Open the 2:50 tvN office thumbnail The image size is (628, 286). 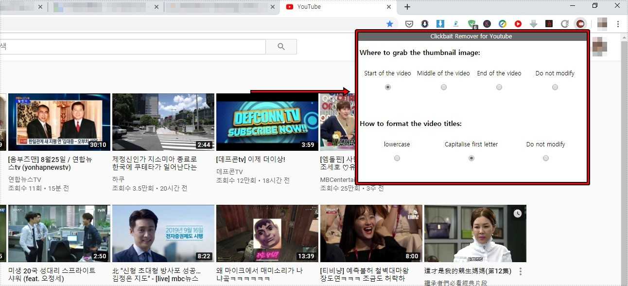pyautogui.click(x=59, y=233)
